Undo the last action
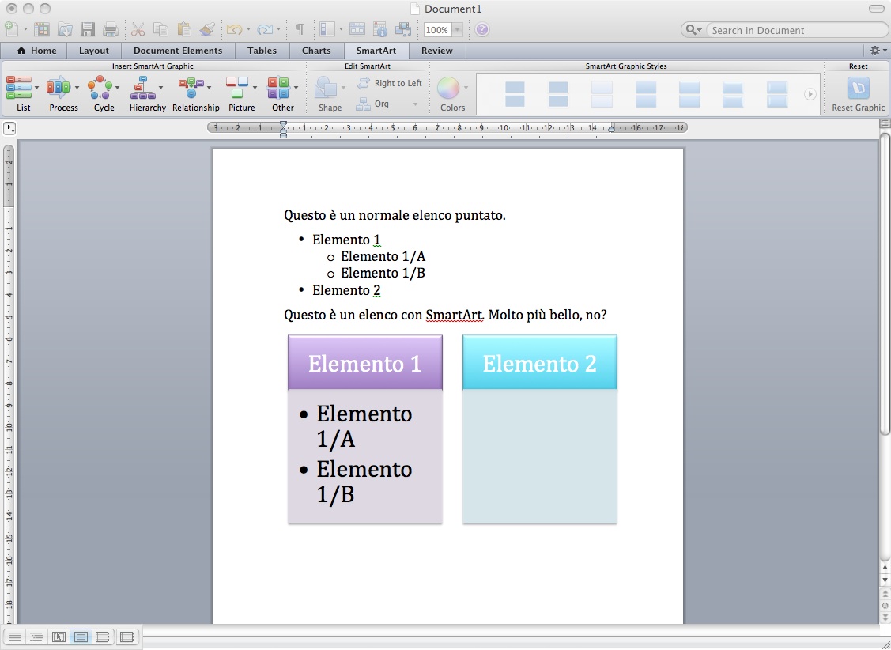 click(233, 29)
